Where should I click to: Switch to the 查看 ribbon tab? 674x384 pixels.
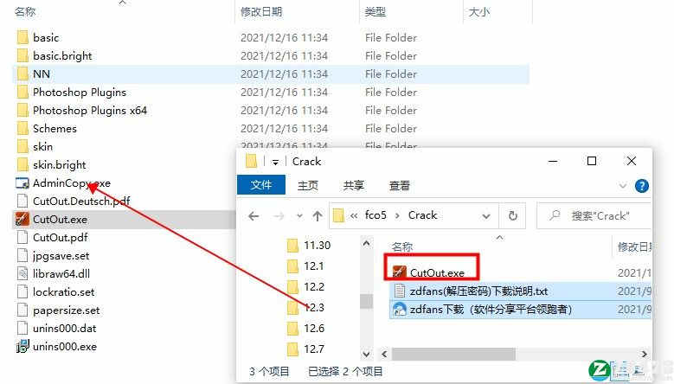pyautogui.click(x=400, y=186)
